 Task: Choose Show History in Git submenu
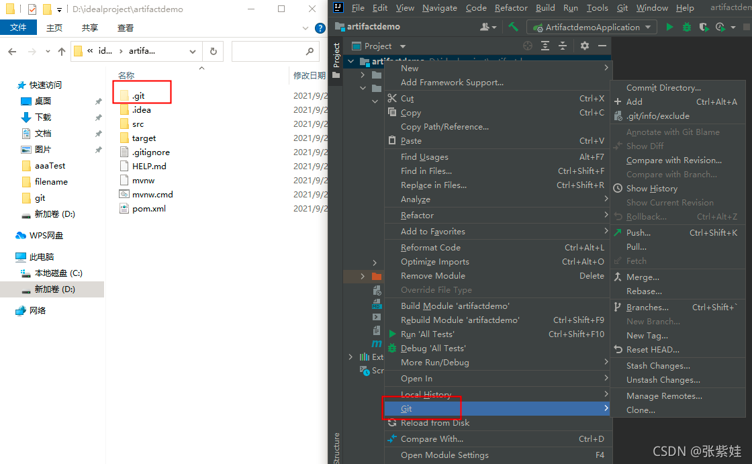click(x=677, y=189)
